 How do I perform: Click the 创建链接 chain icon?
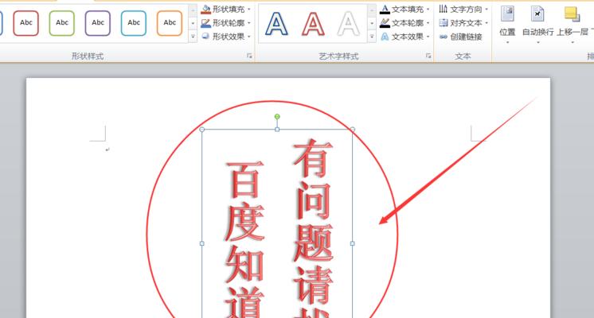click(x=444, y=37)
